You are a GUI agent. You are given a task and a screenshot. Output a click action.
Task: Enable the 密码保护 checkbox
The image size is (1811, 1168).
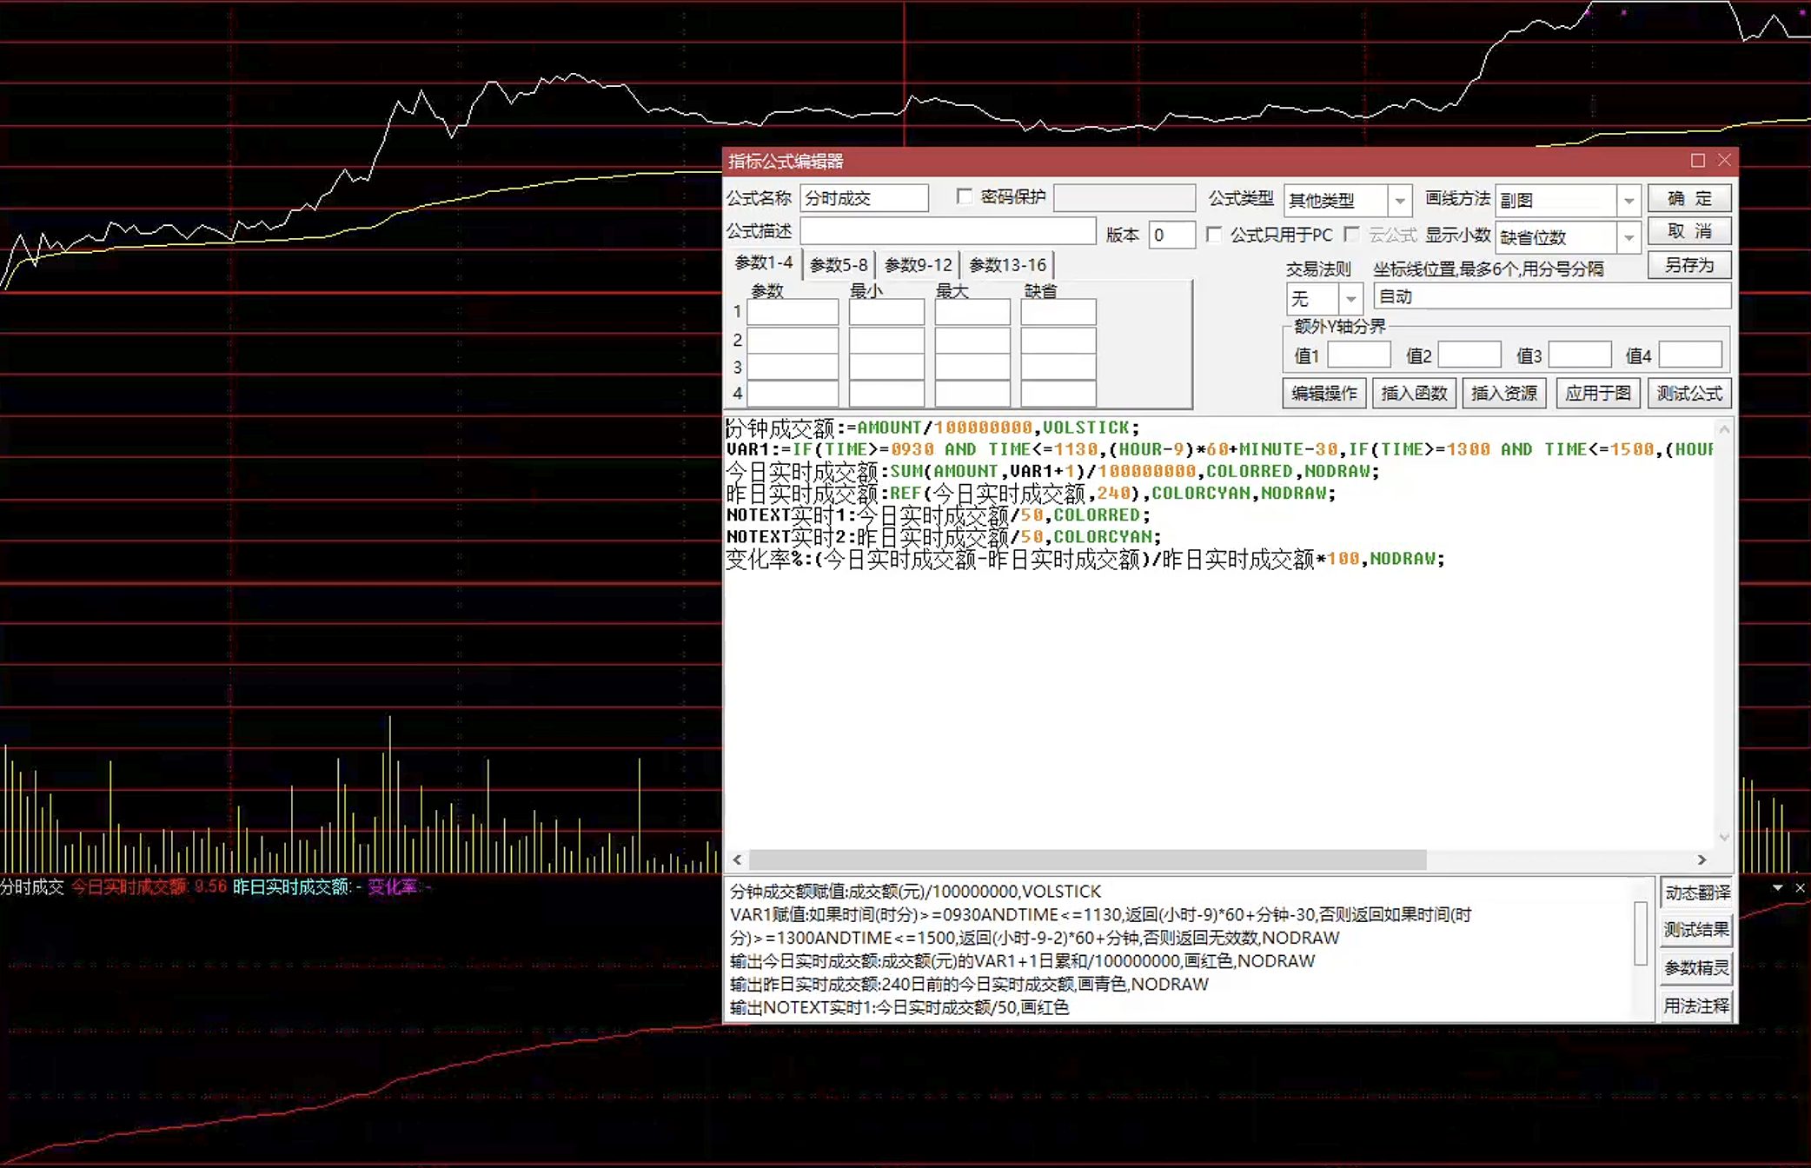point(964,196)
